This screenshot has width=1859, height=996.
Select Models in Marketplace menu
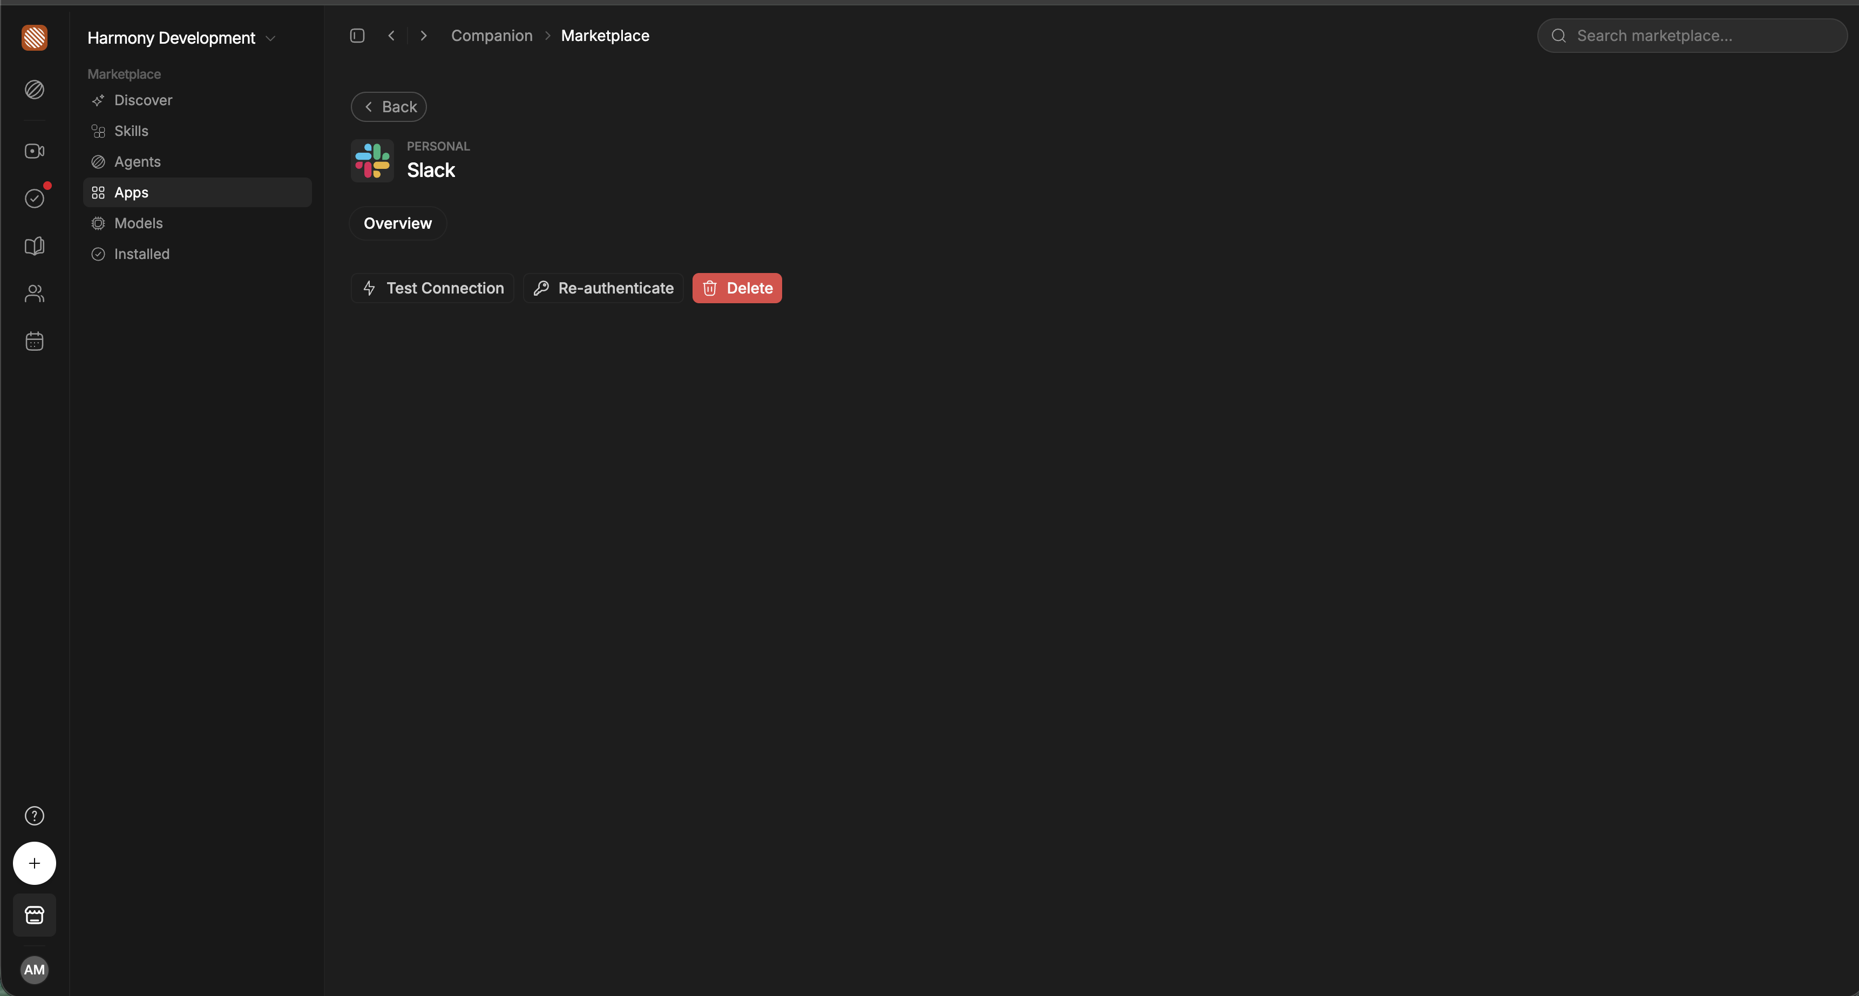[x=198, y=223]
